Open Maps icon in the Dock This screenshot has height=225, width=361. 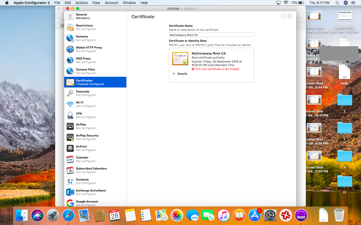pyautogui.click(x=161, y=215)
